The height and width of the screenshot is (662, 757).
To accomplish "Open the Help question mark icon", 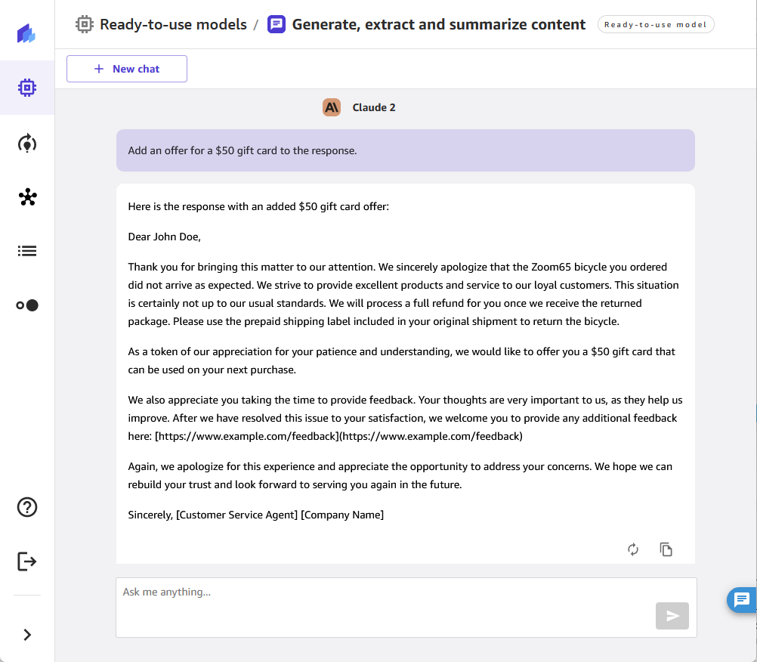I will pyautogui.click(x=27, y=507).
